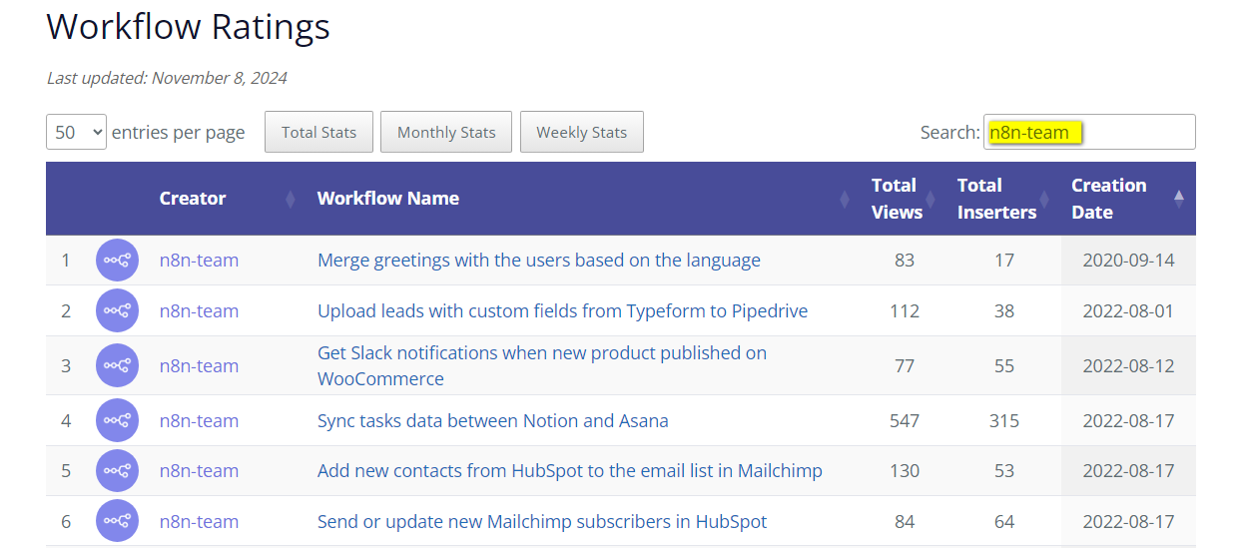Image resolution: width=1244 pixels, height=548 pixels.
Task: Focus the Search input field
Action: tap(1089, 132)
